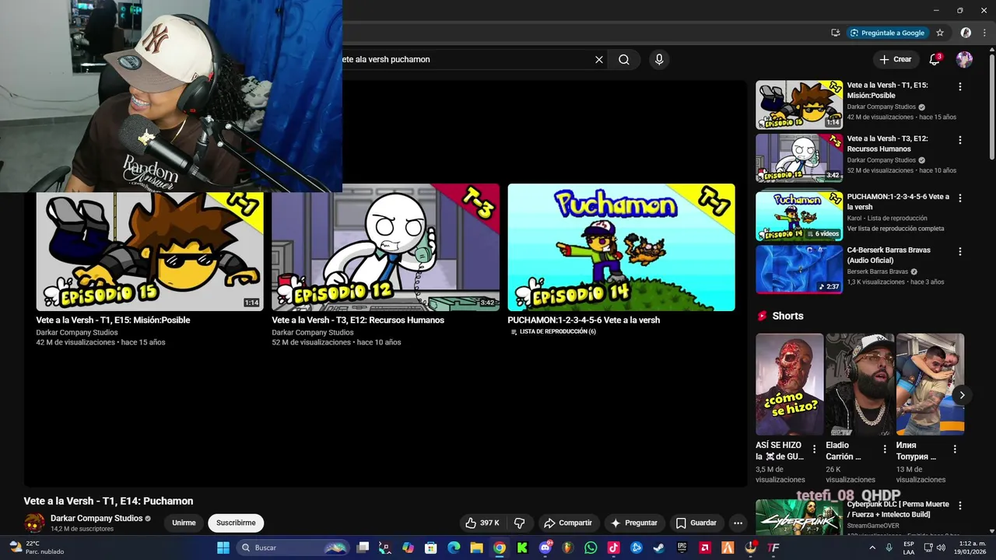Click the Preguntar button
Screen dimensions: 996x560
(x=634, y=523)
